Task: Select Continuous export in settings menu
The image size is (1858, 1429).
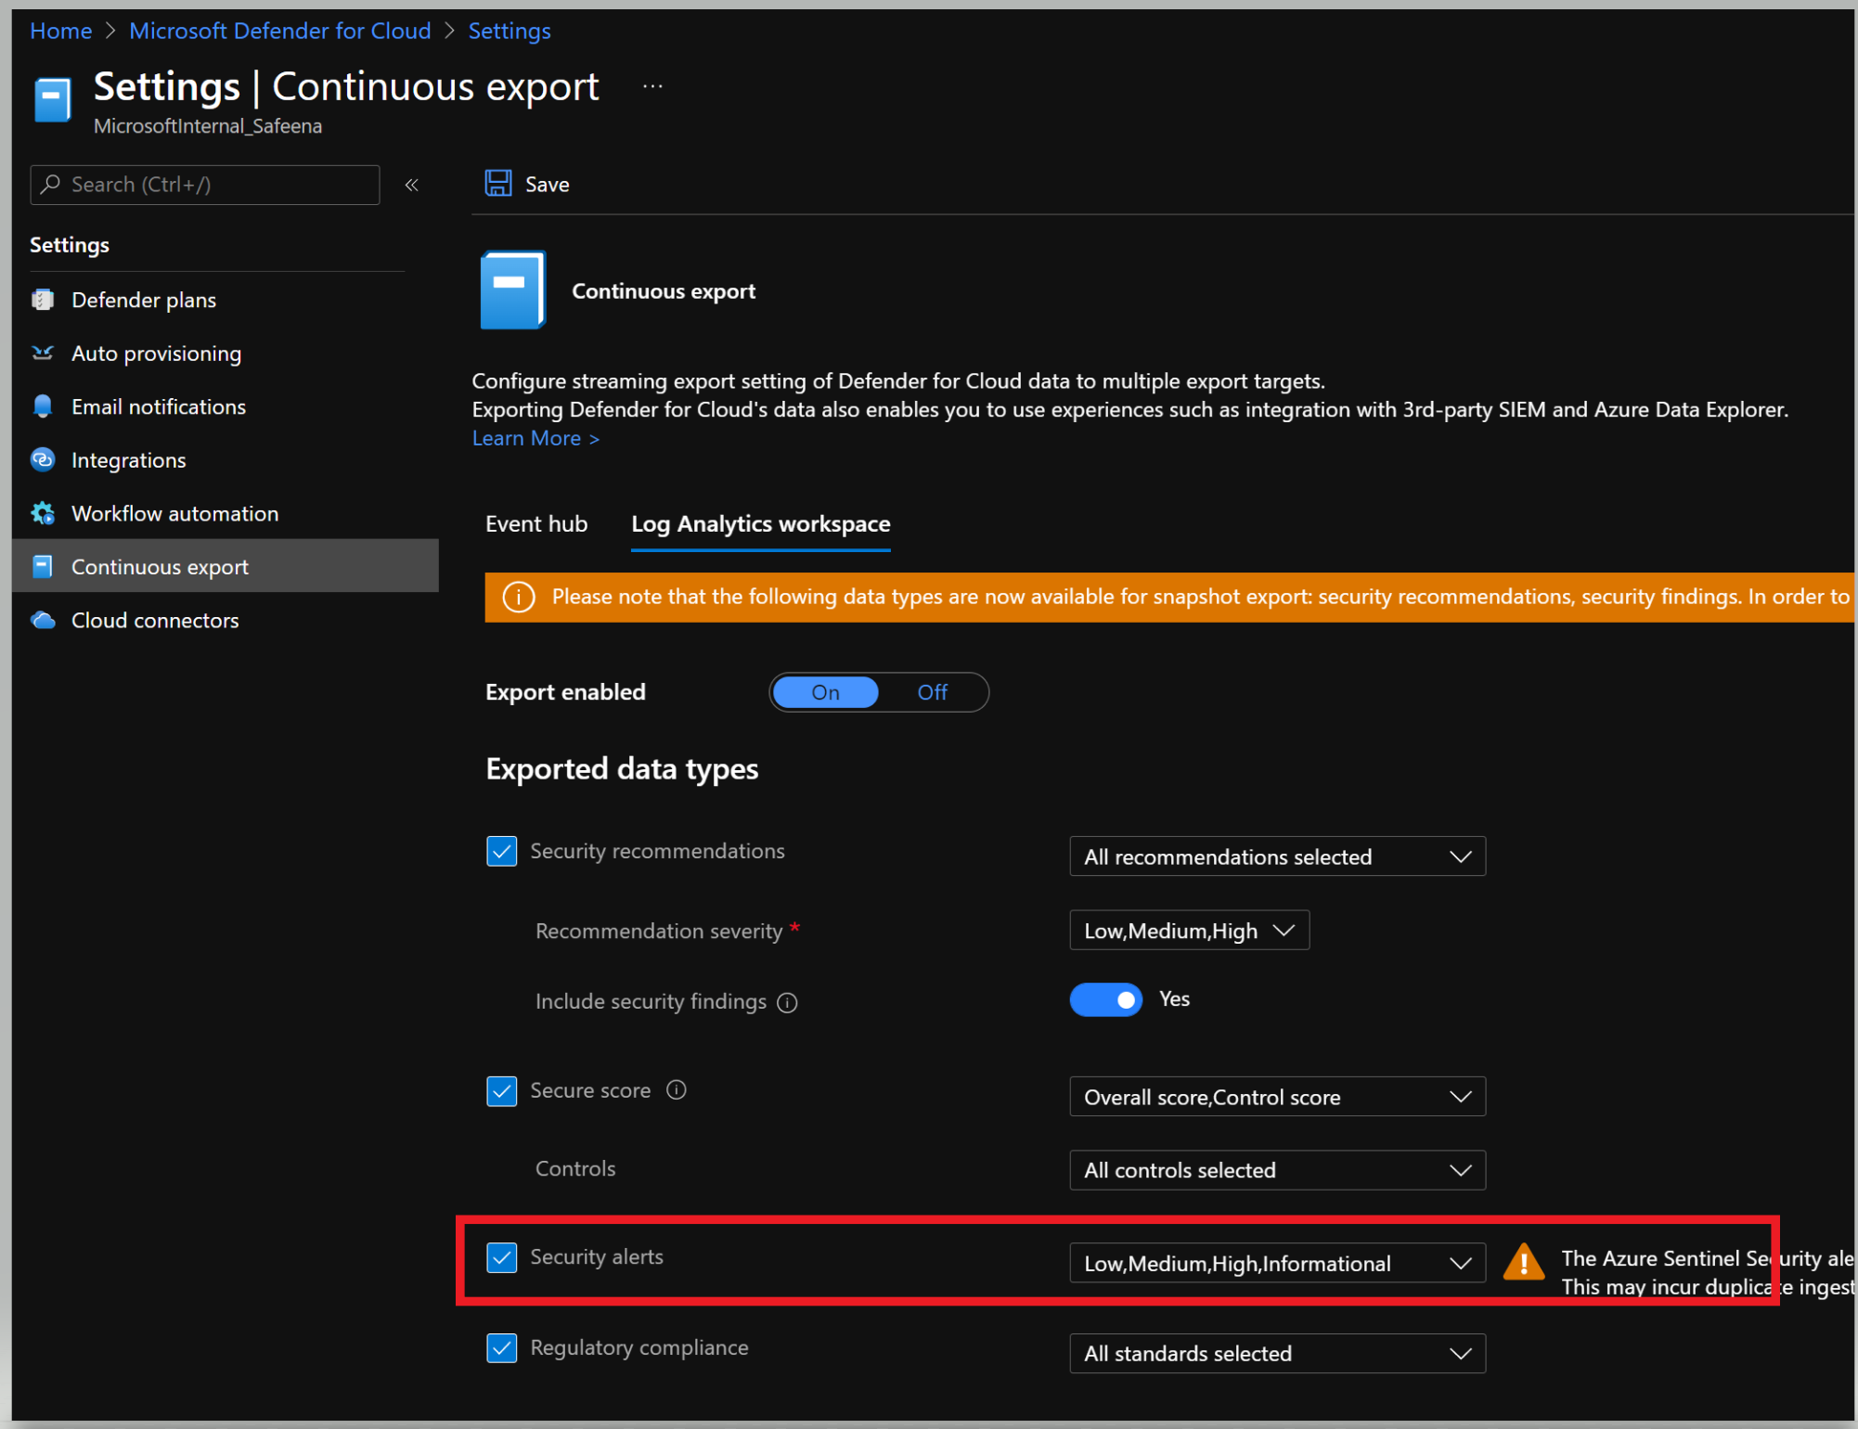Action: pyautogui.click(x=160, y=567)
